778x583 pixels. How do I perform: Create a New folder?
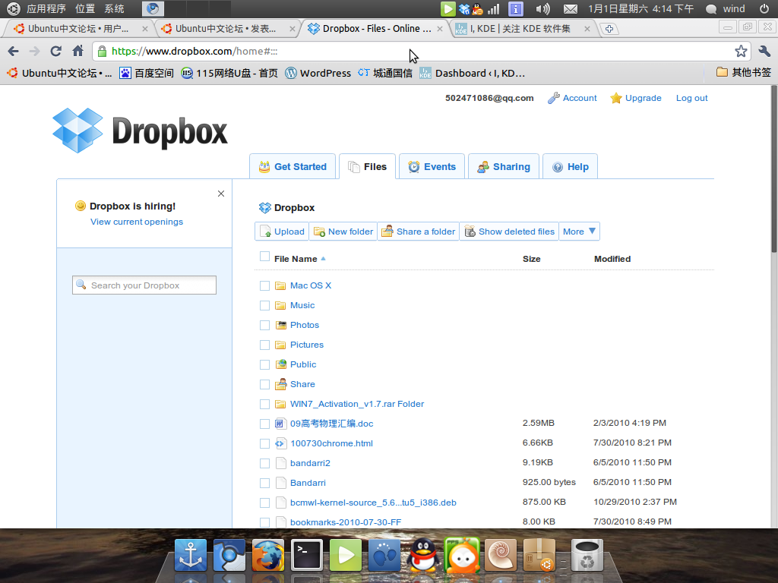[343, 232]
